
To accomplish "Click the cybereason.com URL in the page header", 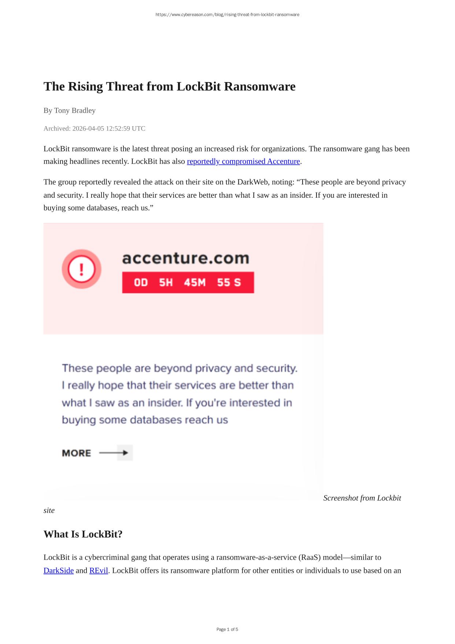I will point(227,15).
